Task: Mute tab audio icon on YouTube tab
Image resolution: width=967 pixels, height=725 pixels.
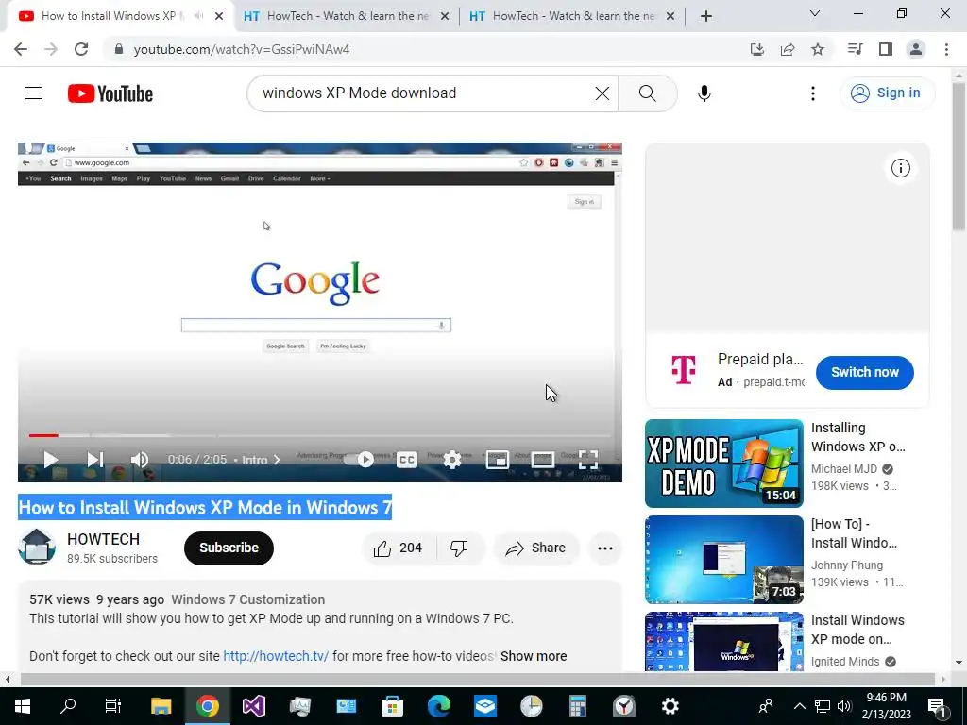Action: (x=198, y=16)
